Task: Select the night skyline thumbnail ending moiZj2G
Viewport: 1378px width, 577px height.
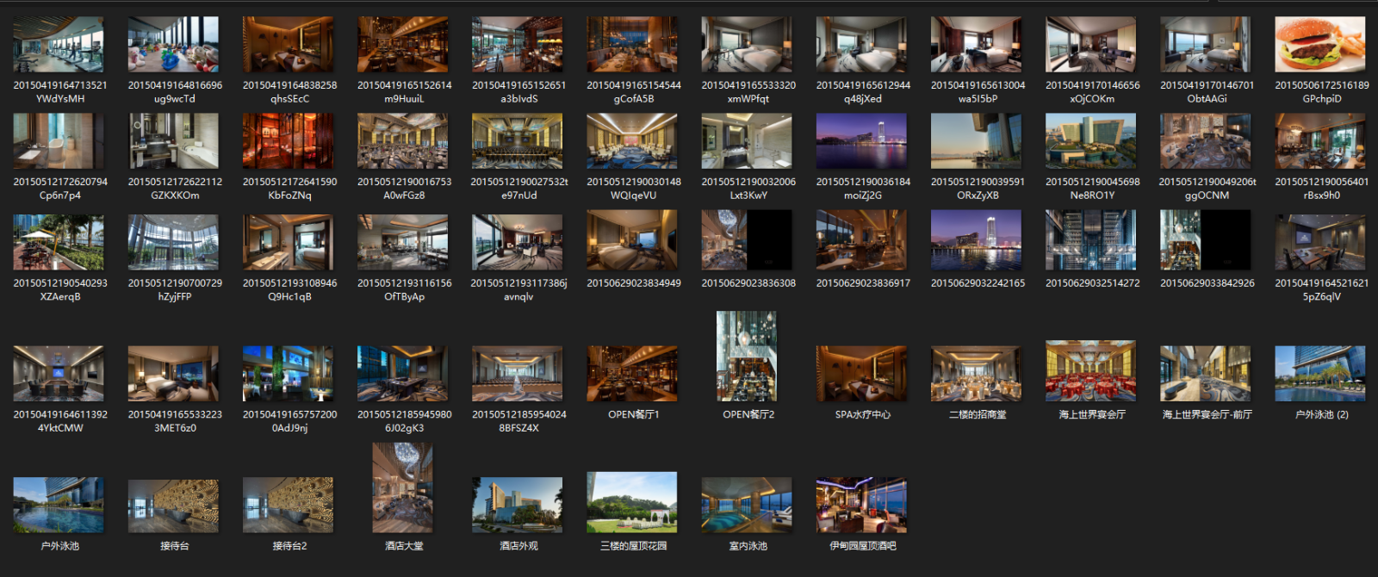Action: tap(861, 141)
